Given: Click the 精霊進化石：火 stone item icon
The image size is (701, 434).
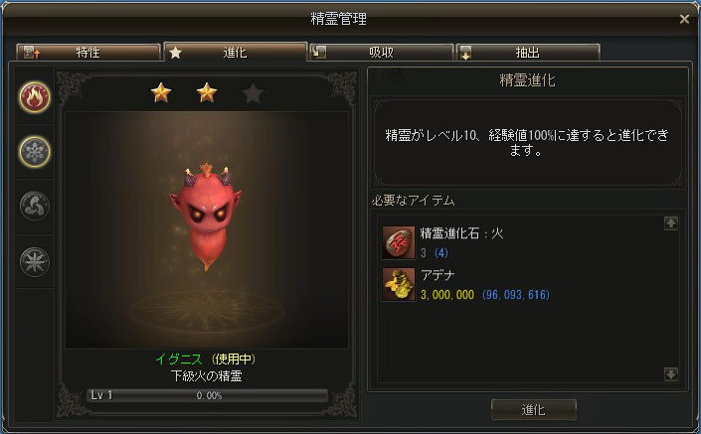Looking at the screenshot, I should [399, 242].
